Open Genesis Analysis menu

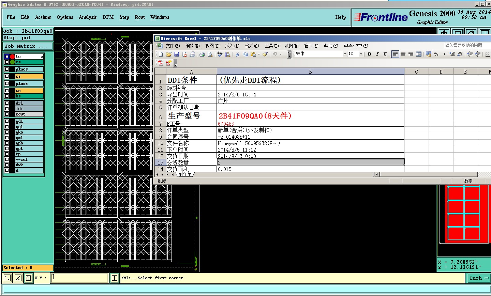point(88,17)
